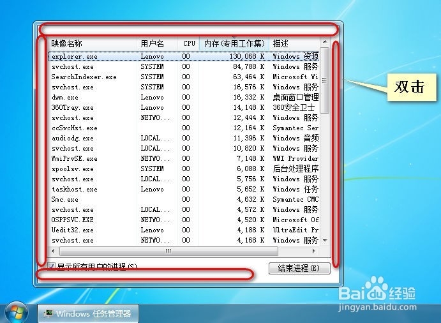Select the SearchIndexer.exe process
This screenshot has height=323, width=441.
184,77
